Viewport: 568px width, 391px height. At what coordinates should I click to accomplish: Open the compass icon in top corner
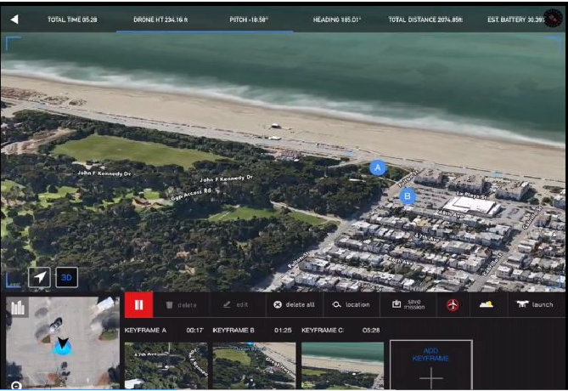554,19
